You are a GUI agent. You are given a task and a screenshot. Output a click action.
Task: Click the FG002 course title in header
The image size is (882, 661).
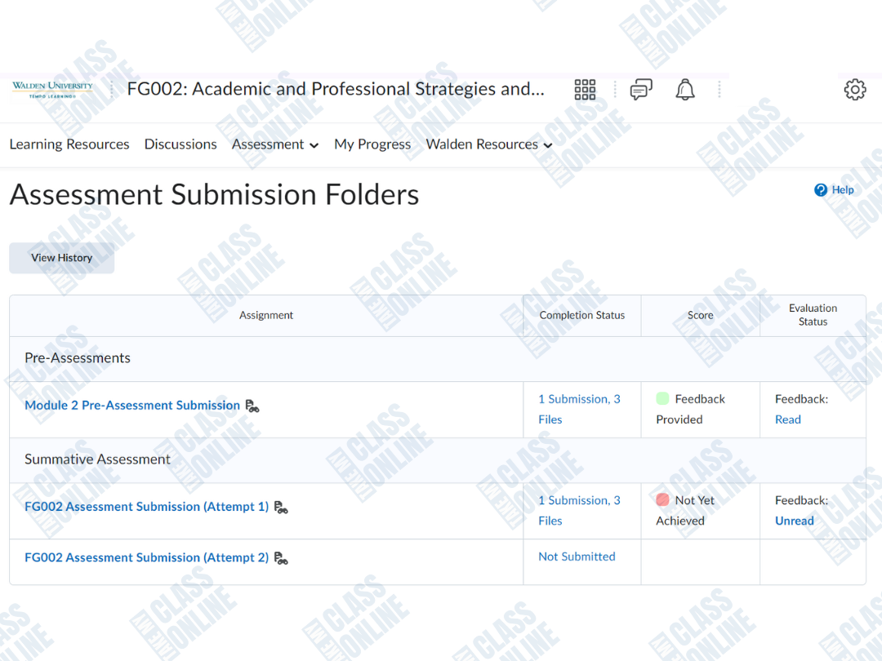[x=336, y=89]
